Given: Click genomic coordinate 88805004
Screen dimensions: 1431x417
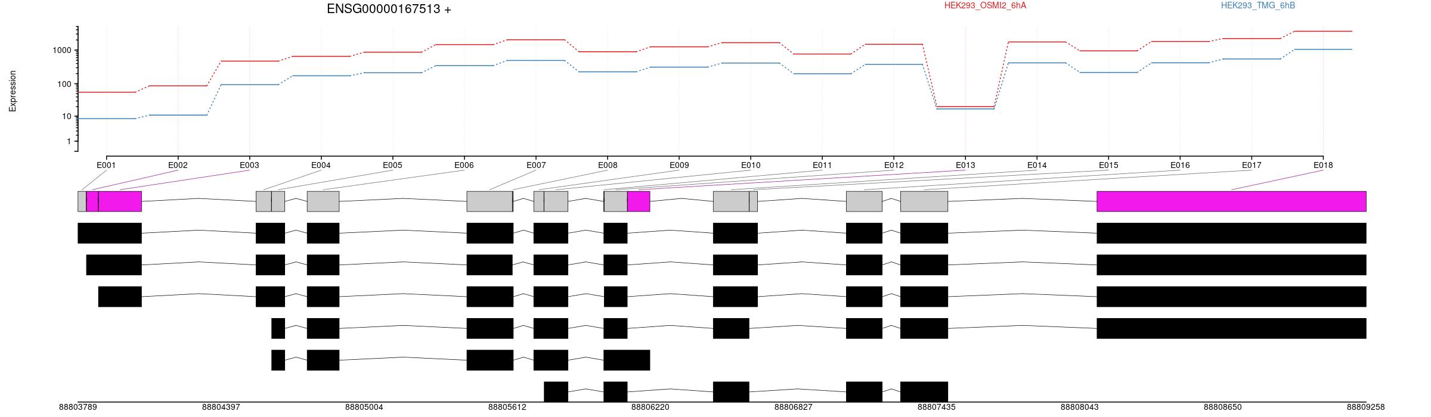Looking at the screenshot, I should tap(364, 407).
